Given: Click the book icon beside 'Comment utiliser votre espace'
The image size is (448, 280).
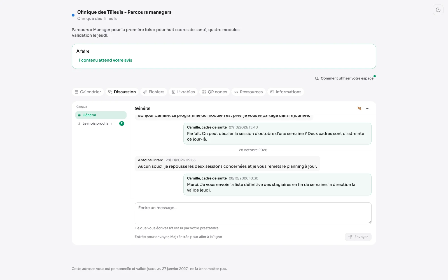Looking at the screenshot, I should click(x=317, y=78).
